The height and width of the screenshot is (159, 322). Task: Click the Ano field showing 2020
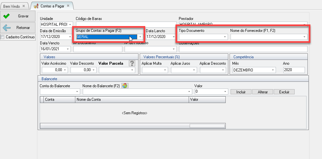[294, 70]
